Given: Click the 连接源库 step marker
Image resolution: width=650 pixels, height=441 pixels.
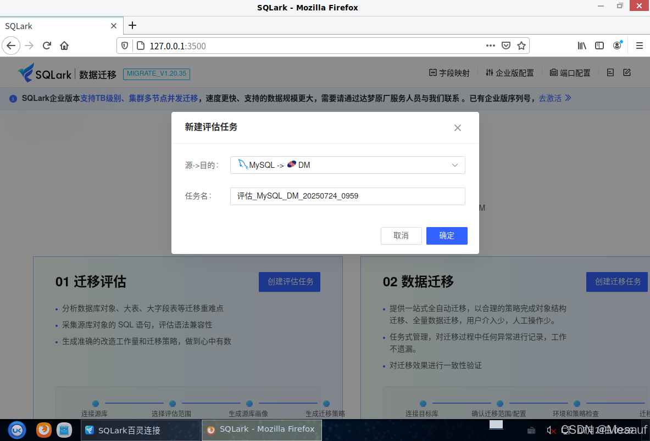Looking at the screenshot, I should (x=96, y=403).
